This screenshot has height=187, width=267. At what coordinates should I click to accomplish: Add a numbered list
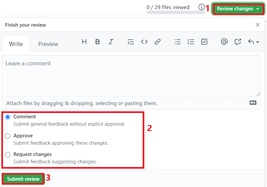pyautogui.click(x=191, y=42)
